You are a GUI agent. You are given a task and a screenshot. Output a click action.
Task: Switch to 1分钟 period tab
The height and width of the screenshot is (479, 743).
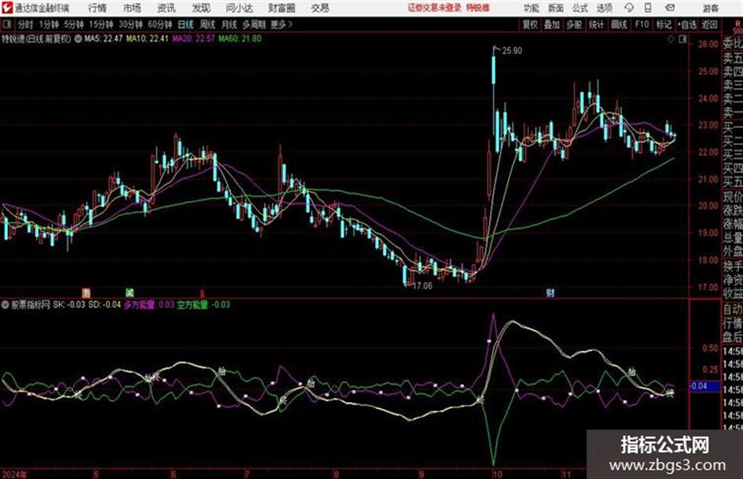[48, 24]
